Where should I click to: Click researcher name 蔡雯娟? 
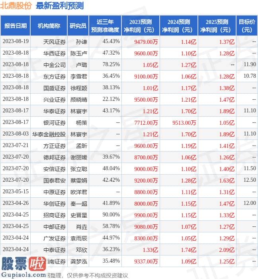[x=79, y=181]
